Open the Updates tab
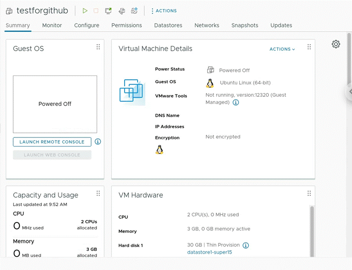 coord(281,25)
